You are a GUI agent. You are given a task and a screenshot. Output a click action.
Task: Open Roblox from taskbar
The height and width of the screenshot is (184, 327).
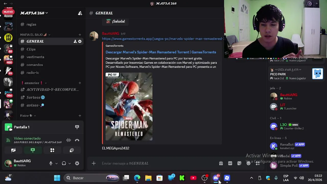[x=227, y=178]
